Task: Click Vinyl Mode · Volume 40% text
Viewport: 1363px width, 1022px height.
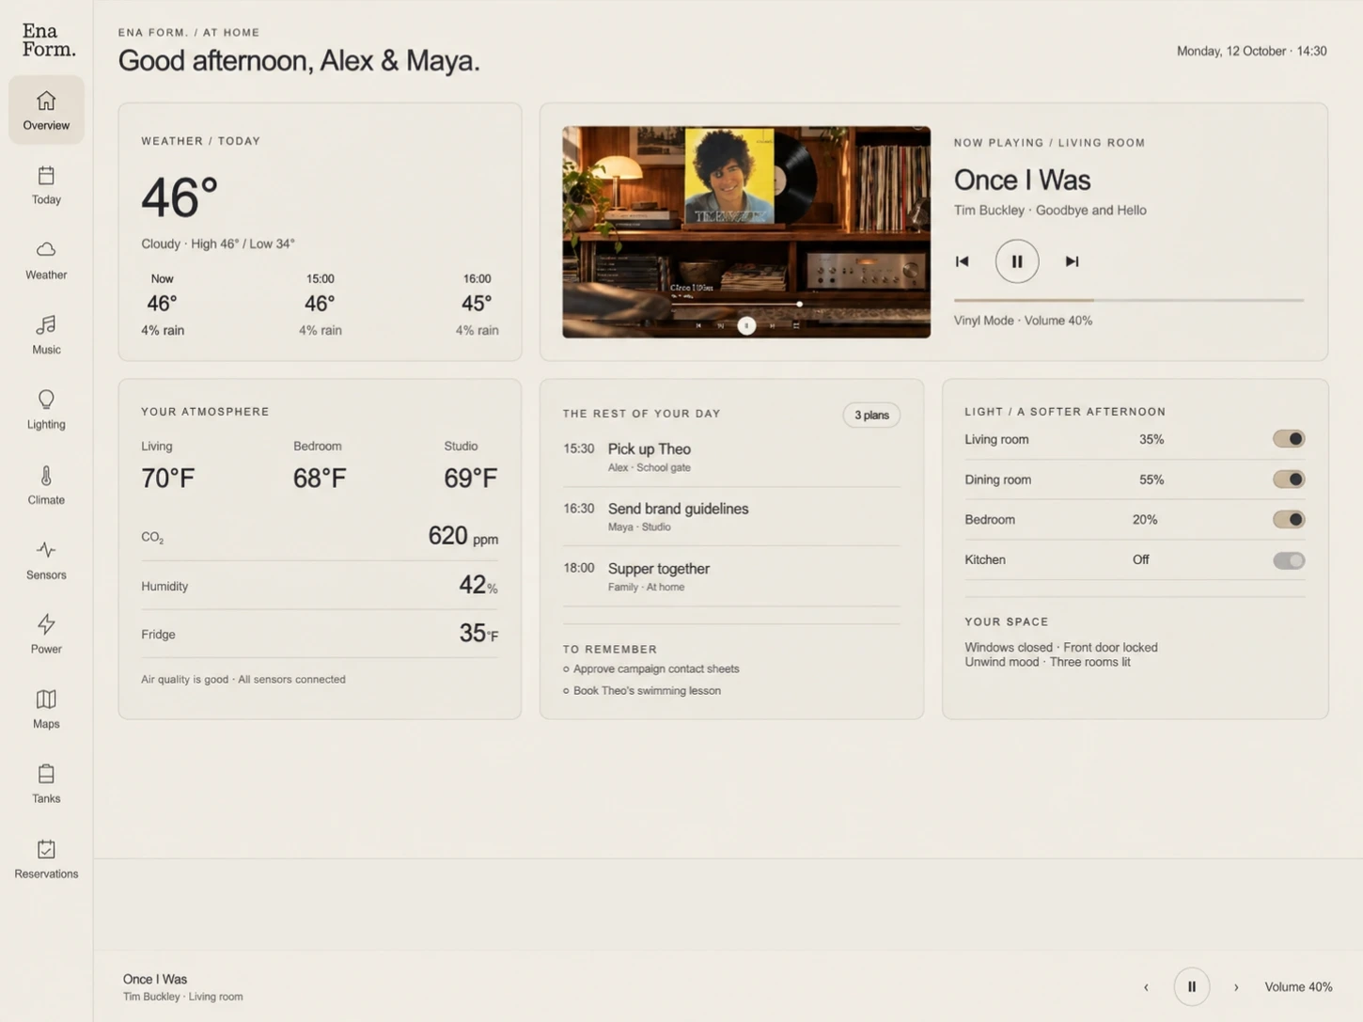Action: pyautogui.click(x=1023, y=321)
